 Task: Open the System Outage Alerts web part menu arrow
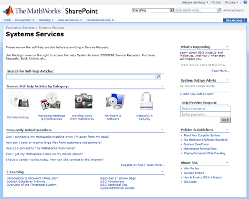tap(227, 80)
